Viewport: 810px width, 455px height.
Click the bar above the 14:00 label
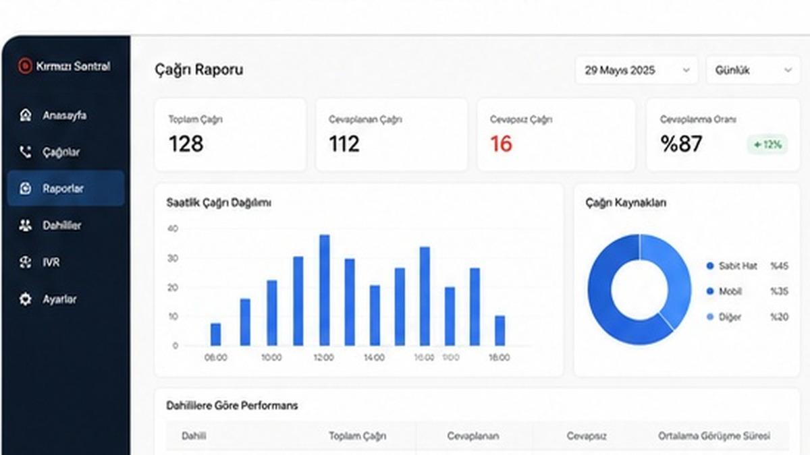pos(375,315)
